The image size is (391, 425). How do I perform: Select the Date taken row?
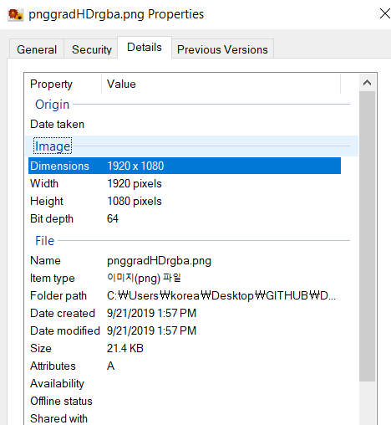point(185,125)
